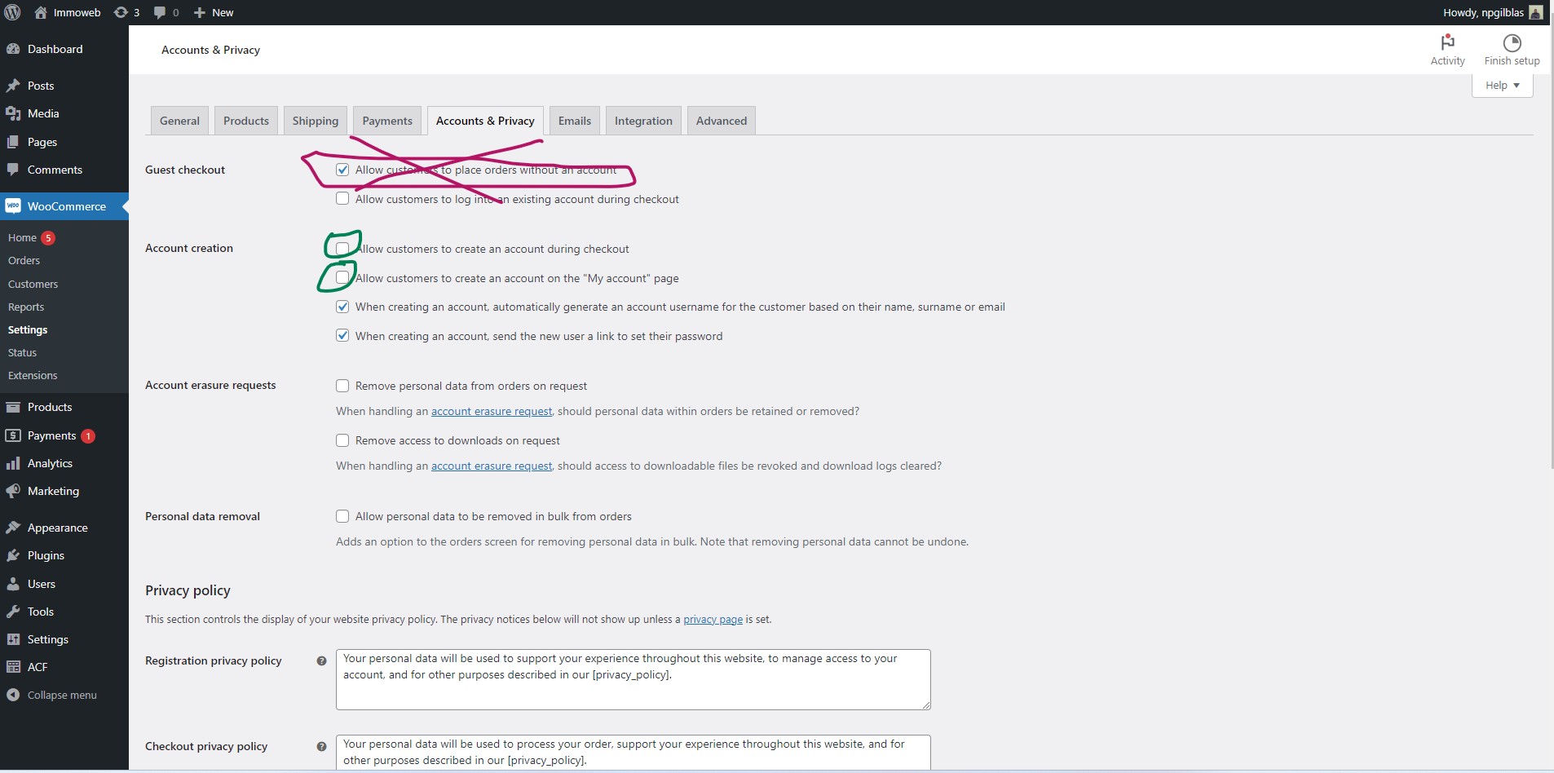Uncheck allow orders without an account
The image size is (1554, 773).
click(x=342, y=170)
